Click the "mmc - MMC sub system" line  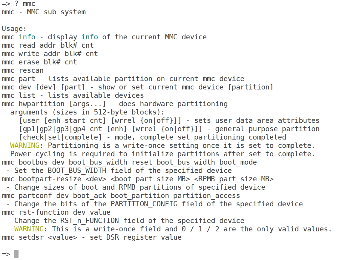coord(44,12)
